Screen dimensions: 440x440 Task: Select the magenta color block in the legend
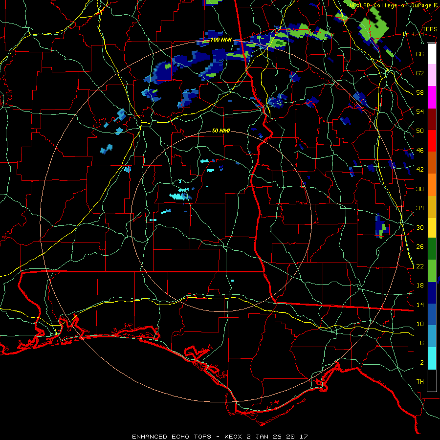click(x=432, y=97)
